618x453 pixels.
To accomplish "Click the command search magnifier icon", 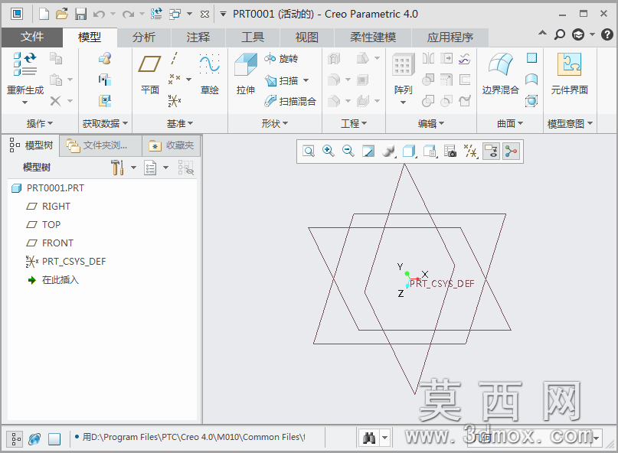I will tap(560, 34).
